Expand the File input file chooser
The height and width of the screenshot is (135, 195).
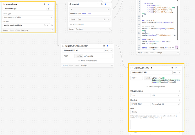click(48, 25)
